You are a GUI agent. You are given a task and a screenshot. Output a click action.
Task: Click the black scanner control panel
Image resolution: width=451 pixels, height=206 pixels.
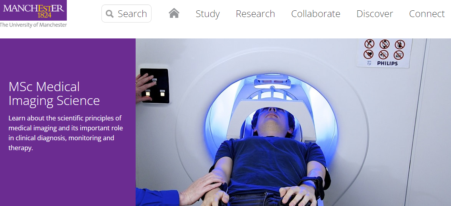pyautogui.click(x=154, y=86)
